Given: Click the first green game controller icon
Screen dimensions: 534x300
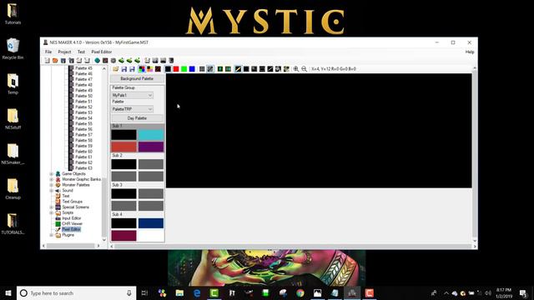Looking at the screenshot, I should point(121,61).
